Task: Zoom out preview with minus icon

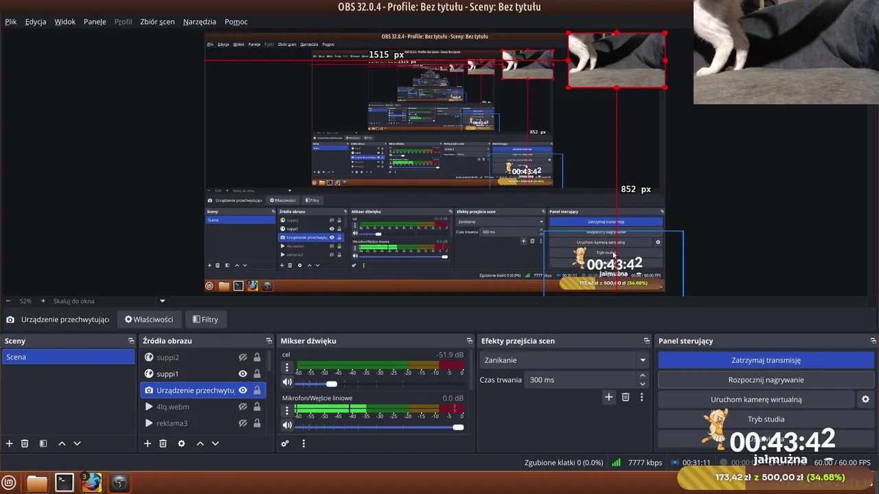Action: [x=8, y=301]
